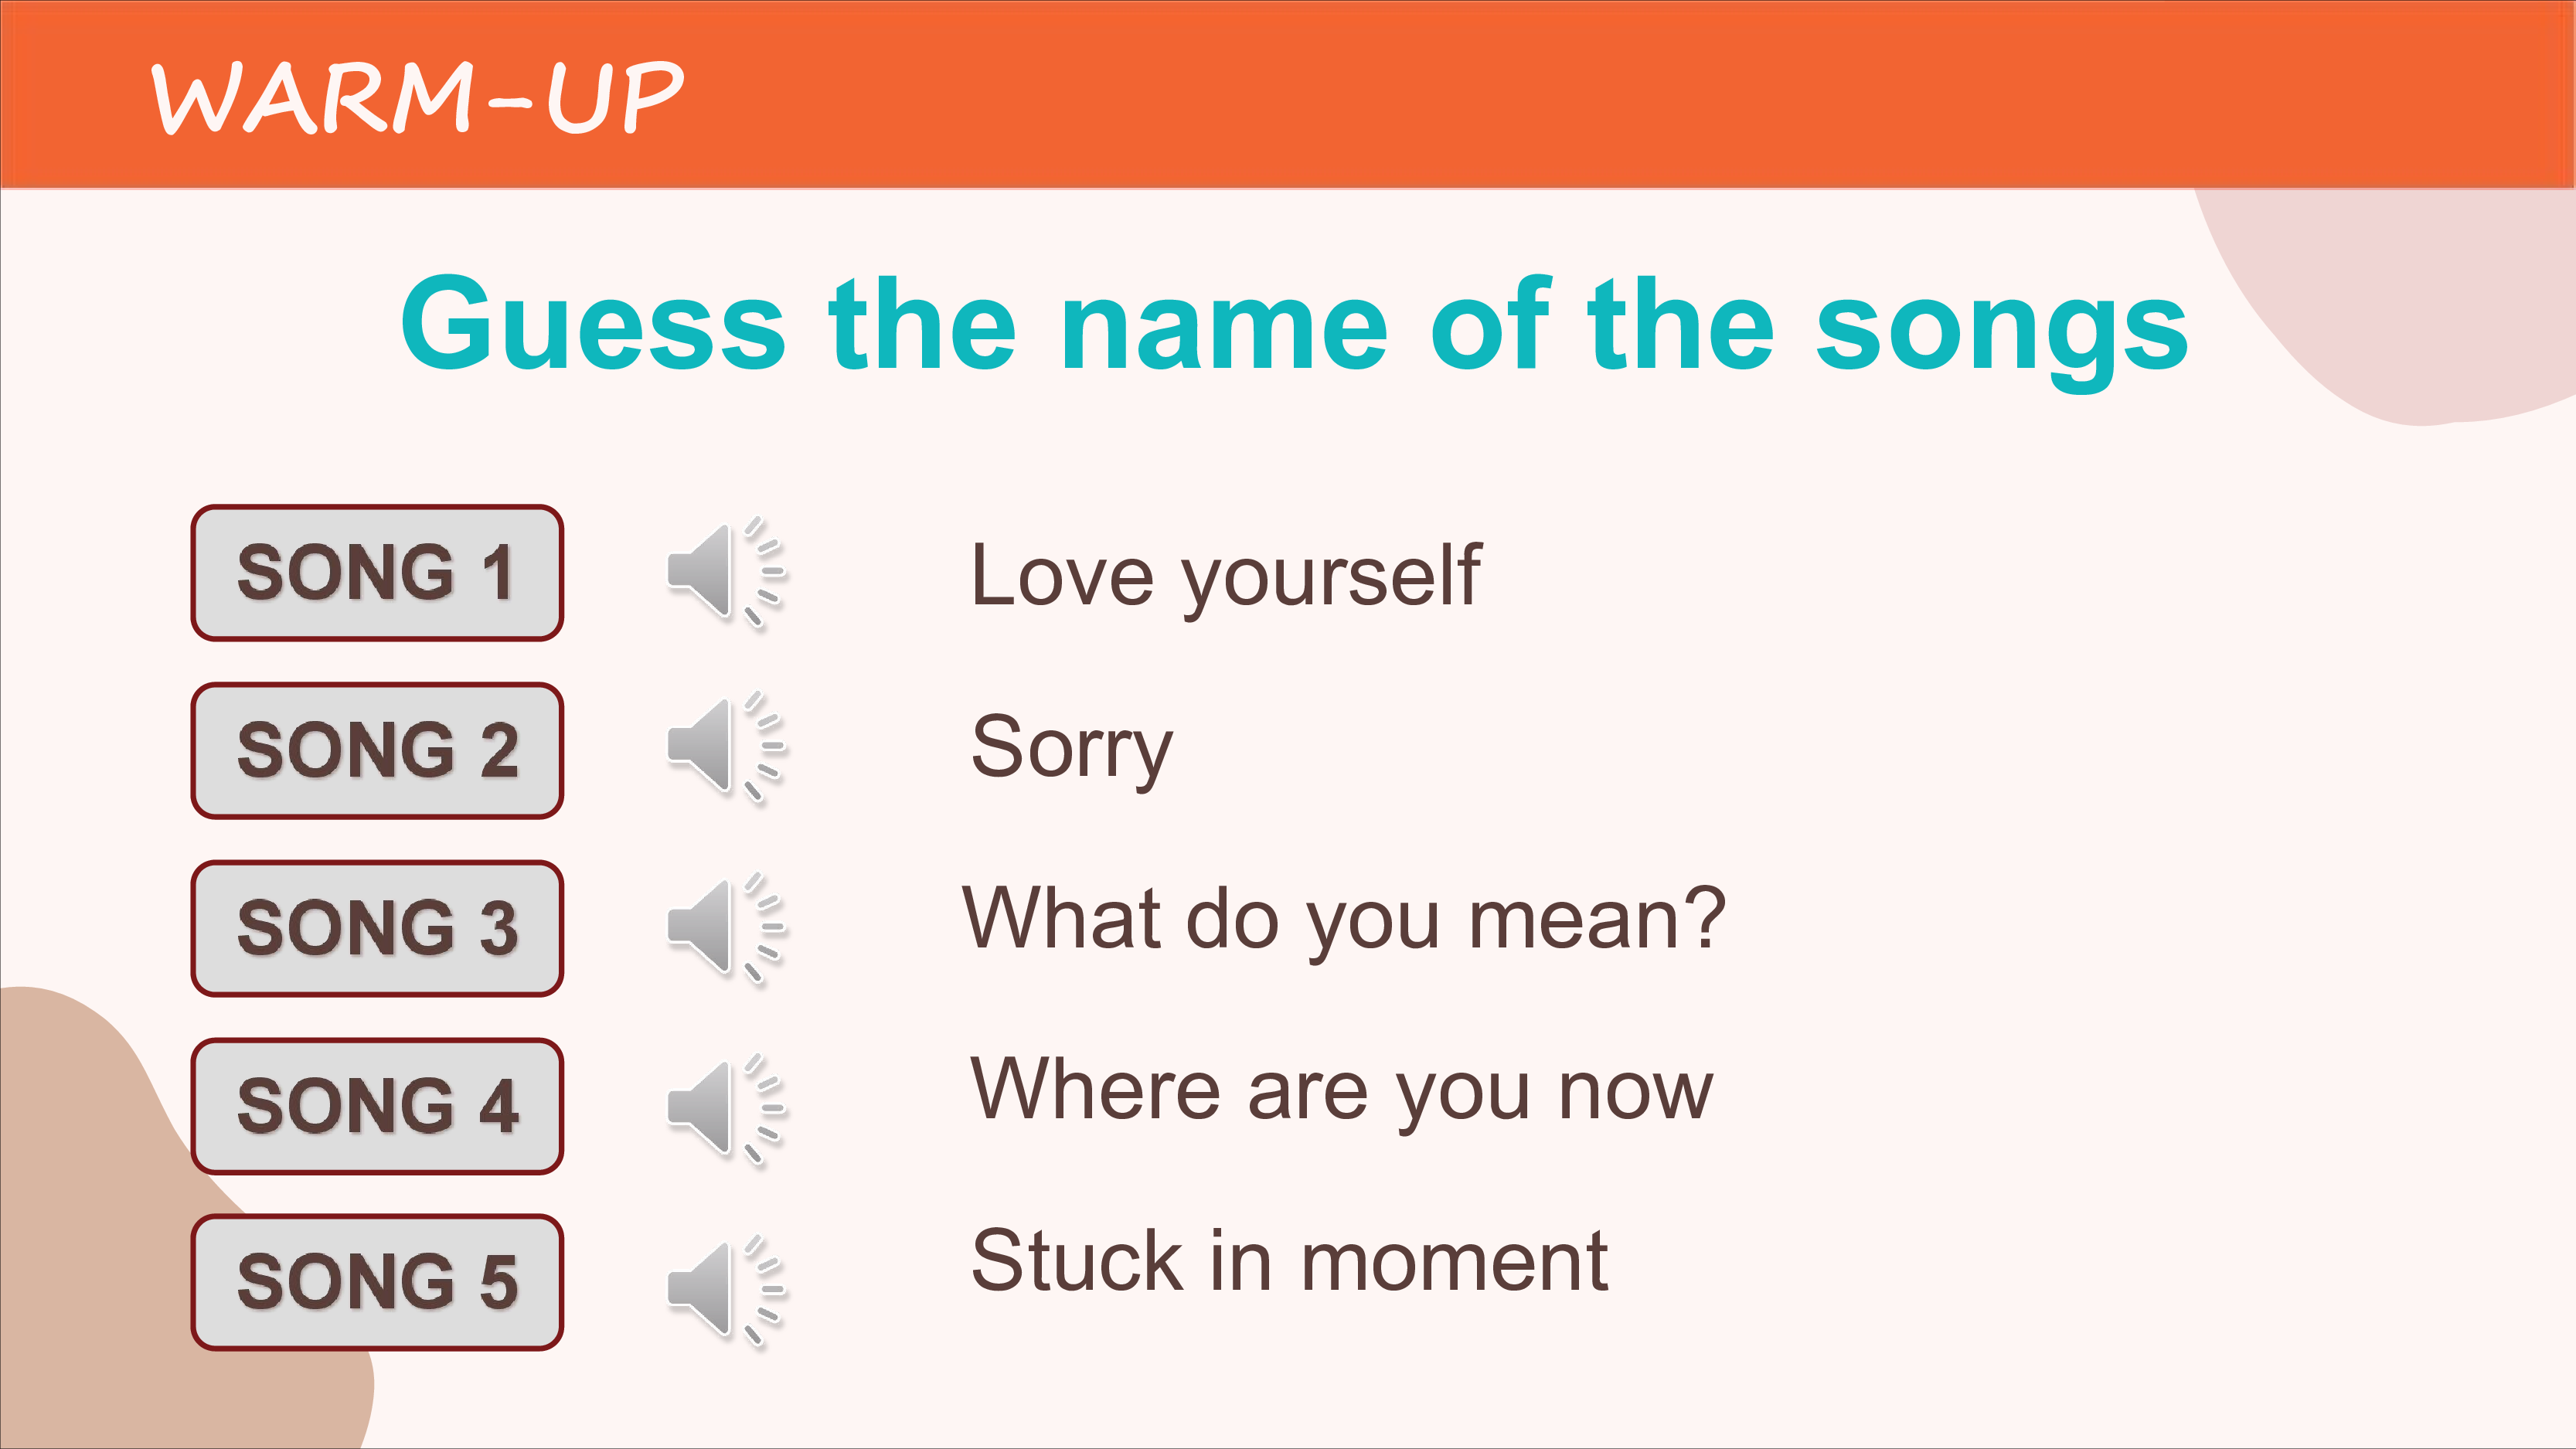This screenshot has width=2576, height=1449.
Task: Play the audio speaker icon for Song 2
Action: (x=727, y=747)
